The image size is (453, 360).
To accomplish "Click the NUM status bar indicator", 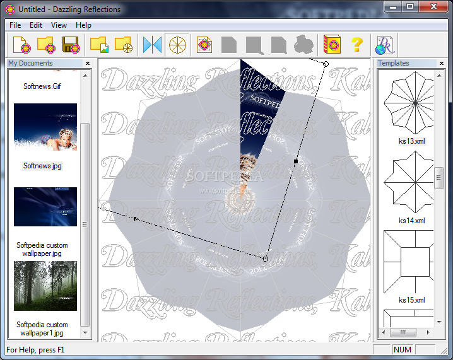I will pyautogui.click(x=403, y=350).
